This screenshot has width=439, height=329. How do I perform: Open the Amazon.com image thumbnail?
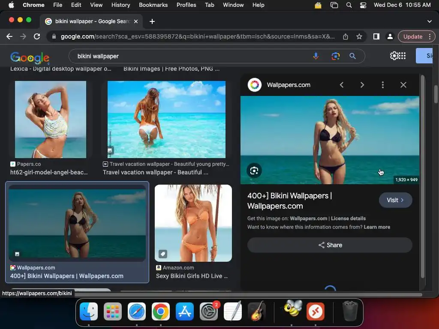click(193, 223)
